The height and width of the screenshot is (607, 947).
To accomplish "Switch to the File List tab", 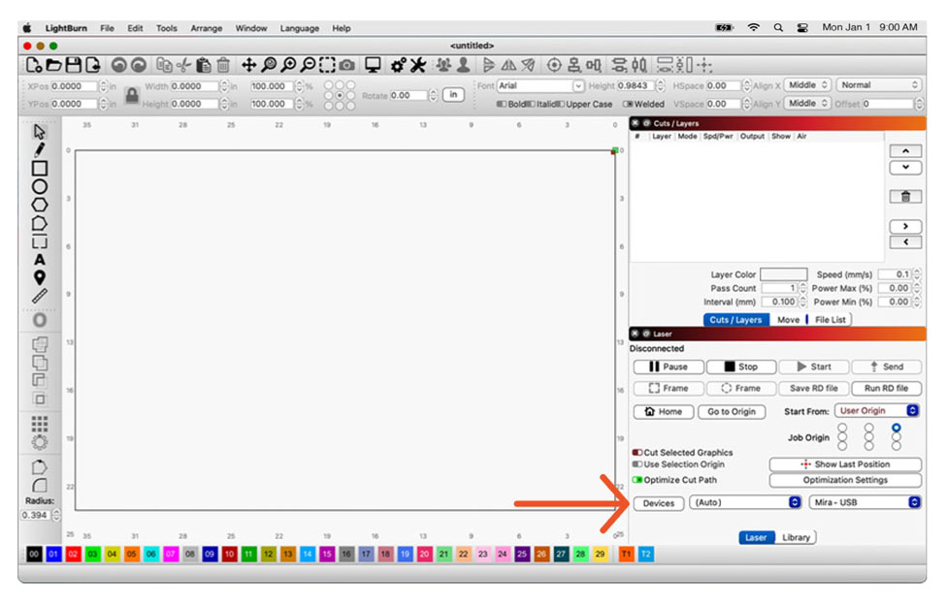I will [830, 320].
